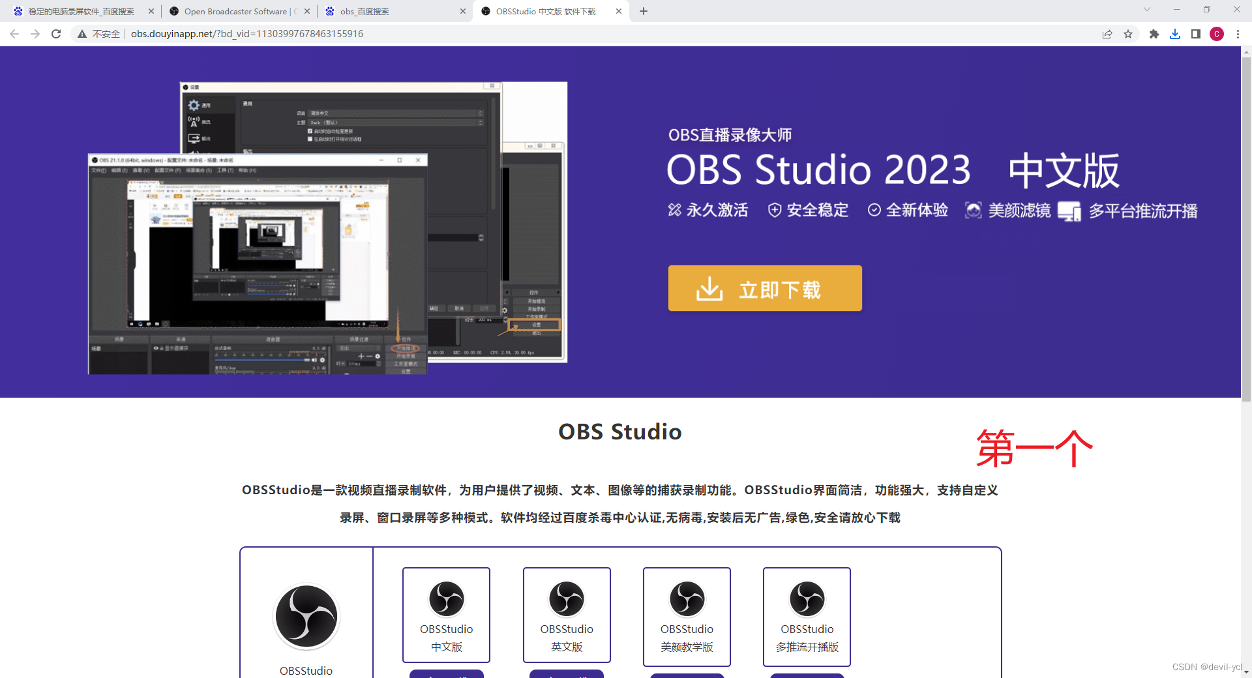The image size is (1252, 678).
Task: Uncheck 启动时自动检查更新 in the settings screenshot
Action: click(310, 131)
